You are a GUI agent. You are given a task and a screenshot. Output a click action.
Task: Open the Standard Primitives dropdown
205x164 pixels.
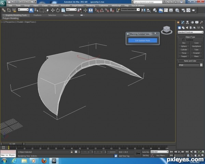coord(190,32)
